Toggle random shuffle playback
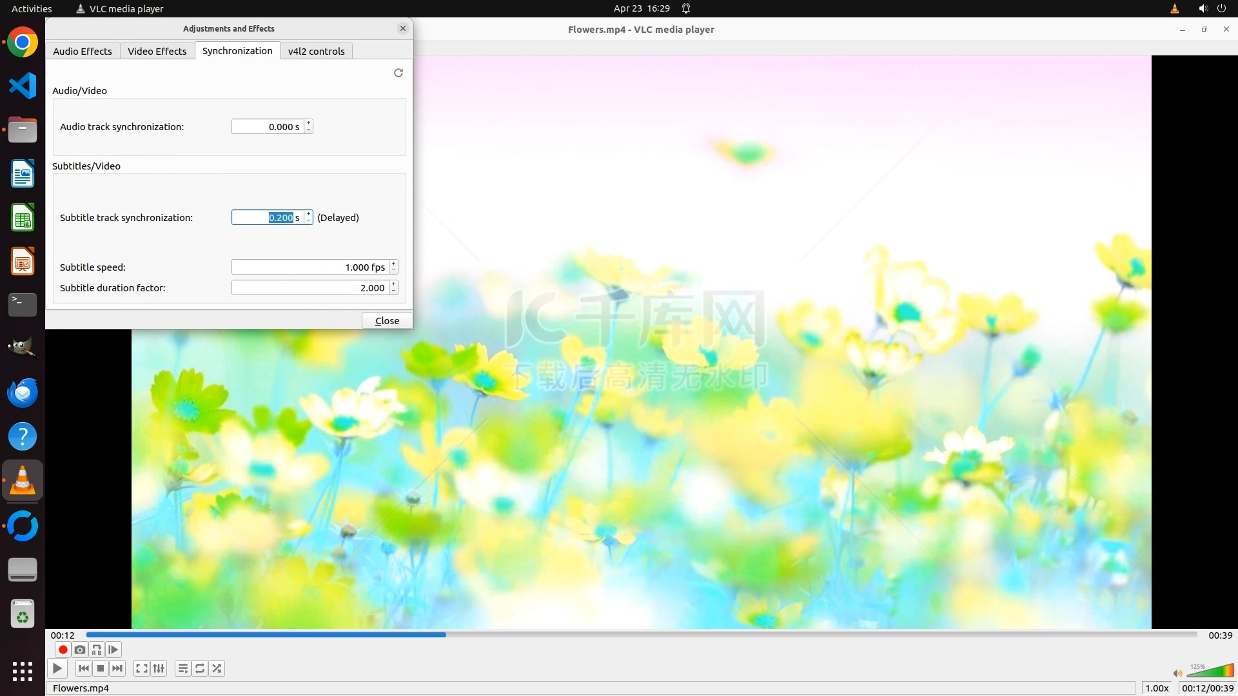Viewport: 1238px width, 696px height. pyautogui.click(x=217, y=668)
